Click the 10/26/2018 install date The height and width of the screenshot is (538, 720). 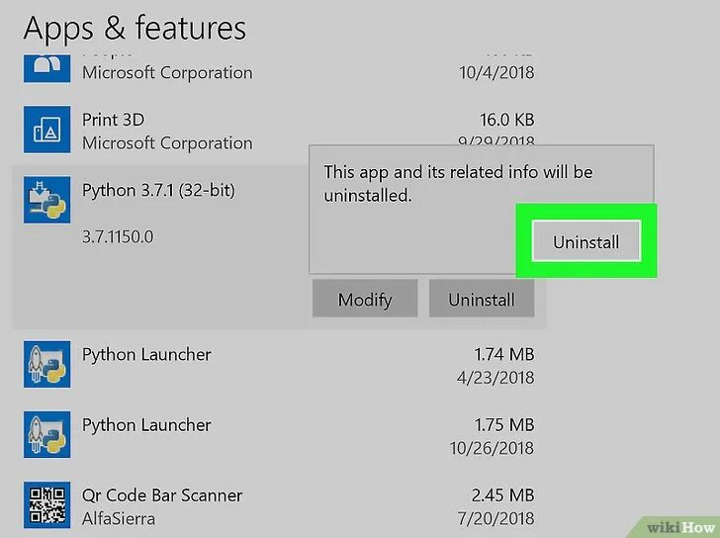(492, 448)
